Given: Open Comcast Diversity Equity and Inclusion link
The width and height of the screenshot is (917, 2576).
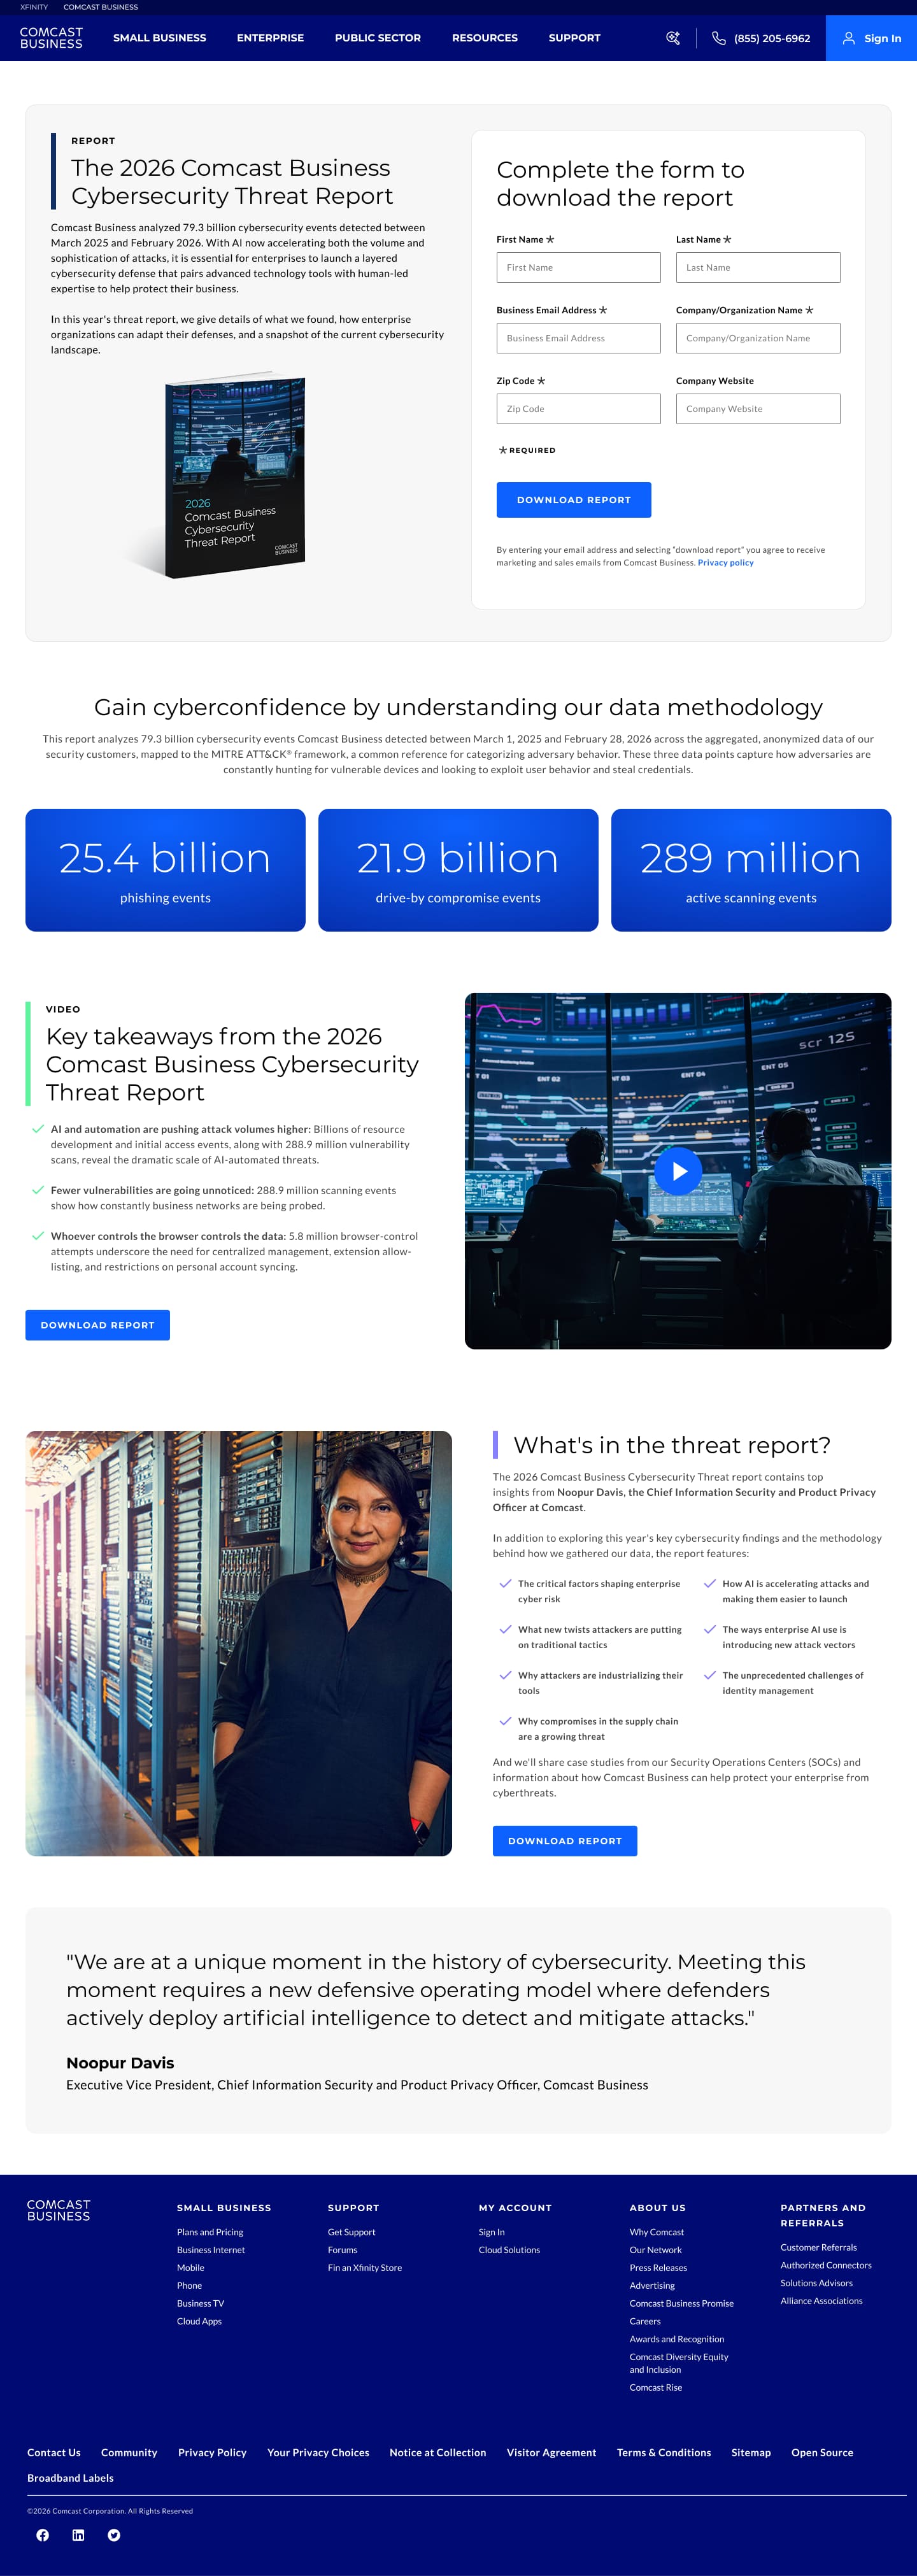Looking at the screenshot, I should point(679,2363).
